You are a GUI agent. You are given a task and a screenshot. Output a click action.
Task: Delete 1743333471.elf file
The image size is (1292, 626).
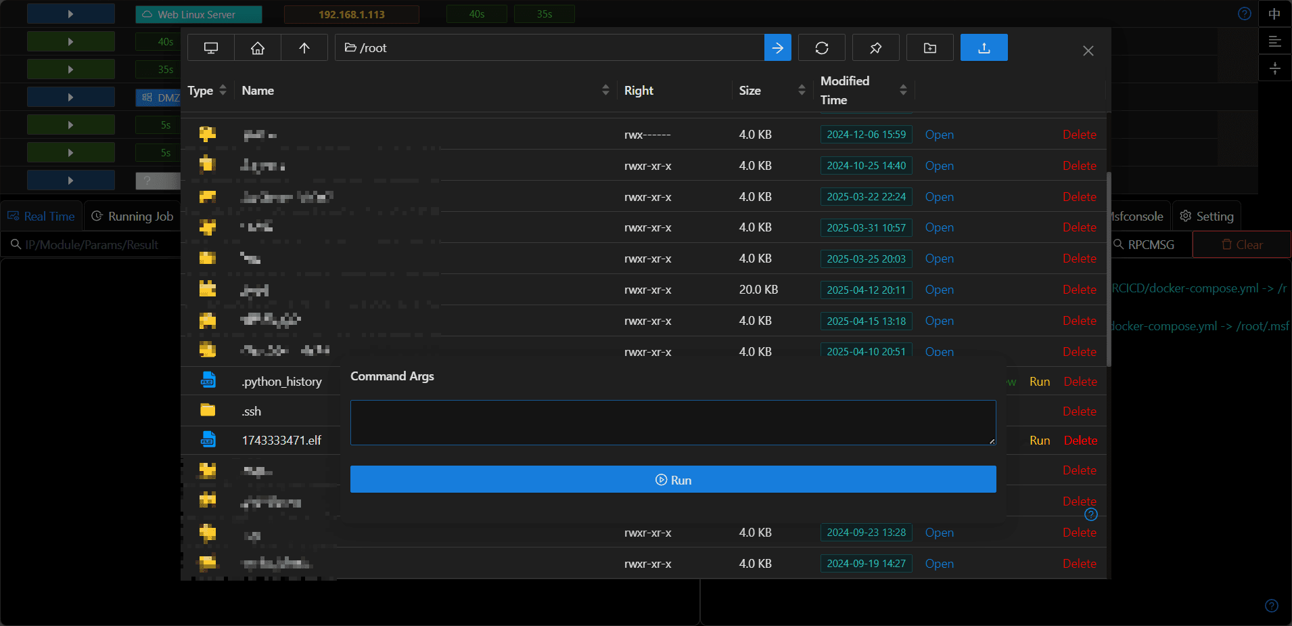click(x=1080, y=441)
